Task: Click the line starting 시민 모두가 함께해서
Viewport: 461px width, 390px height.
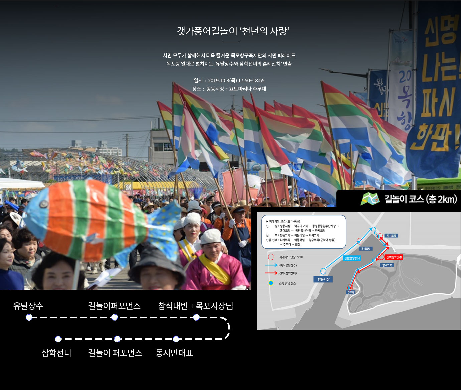Action: coord(229,55)
